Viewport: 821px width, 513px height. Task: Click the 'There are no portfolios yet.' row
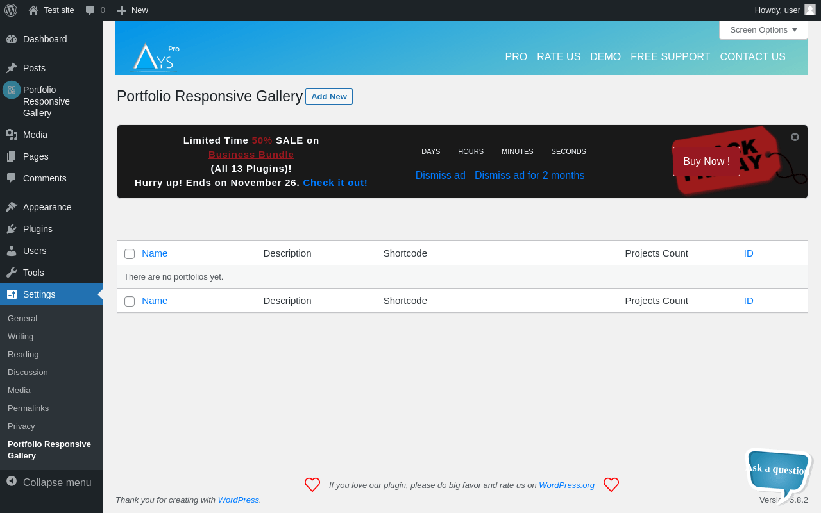(x=462, y=277)
